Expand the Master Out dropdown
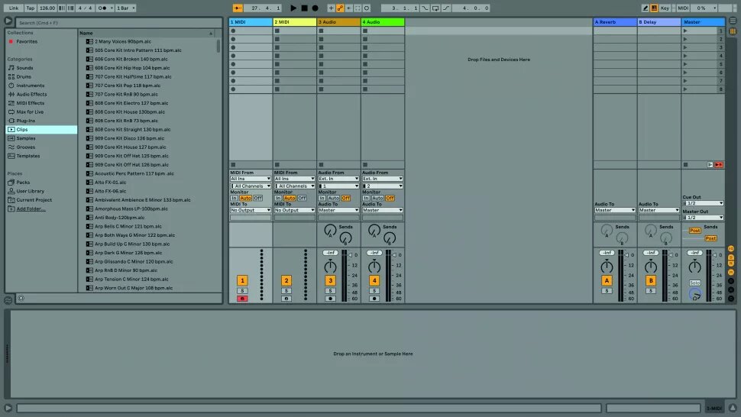741x417 pixels. [x=703, y=218]
